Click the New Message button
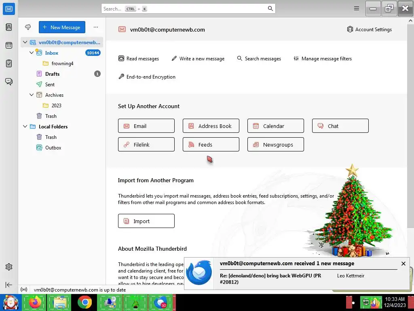414x311 pixels. click(62, 27)
